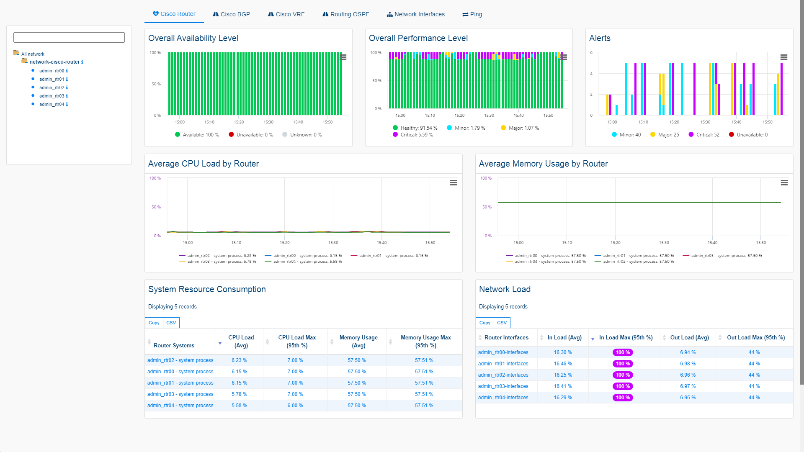Click the Major yellow swatch in the Alerts legend
The width and height of the screenshot is (804, 452).
click(652, 135)
